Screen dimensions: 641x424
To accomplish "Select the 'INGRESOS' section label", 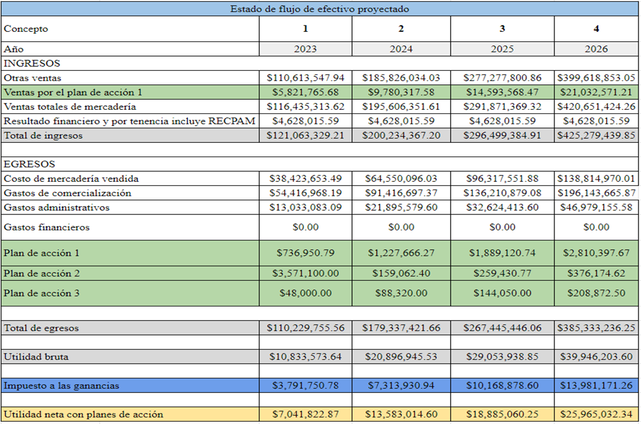I will point(32,63).
